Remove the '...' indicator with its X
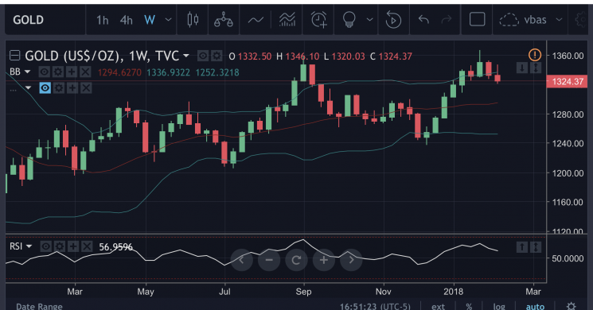The width and height of the screenshot is (593, 310). pos(86,88)
